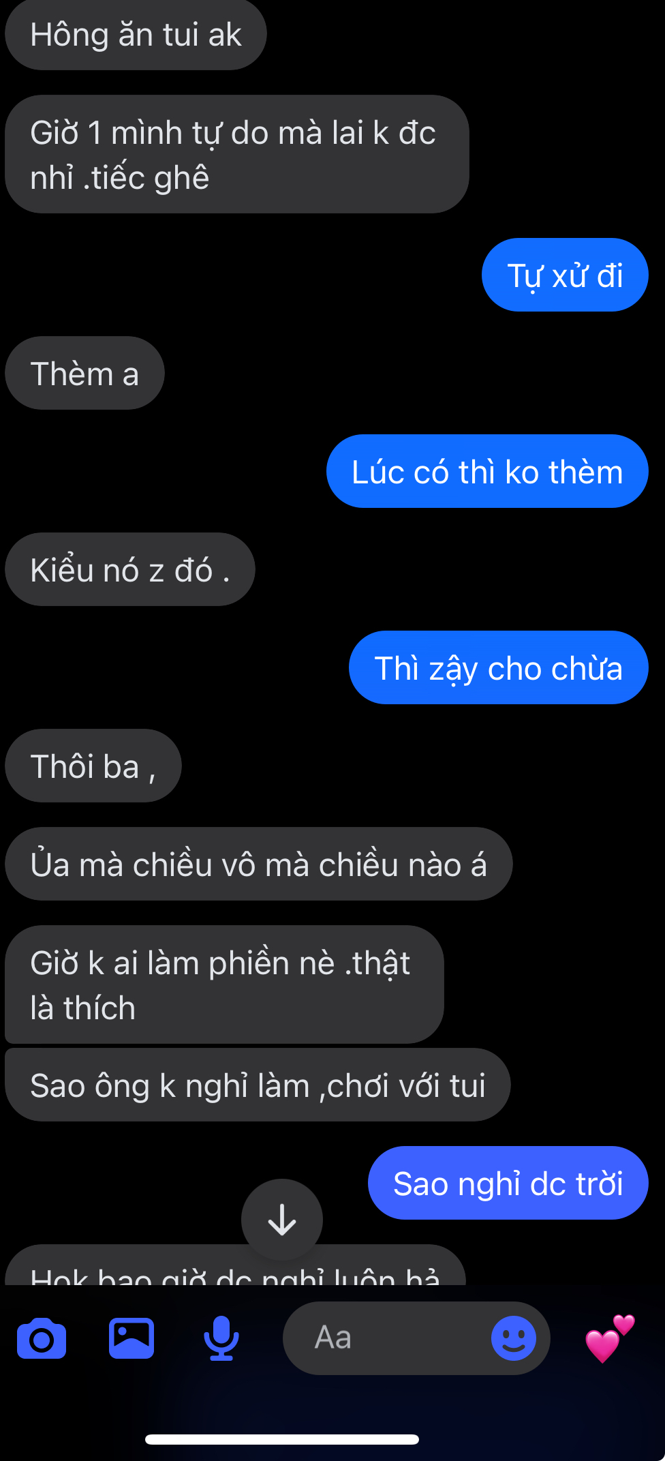Tap the "Thì zậy cho chừa" message

pyautogui.click(x=499, y=667)
